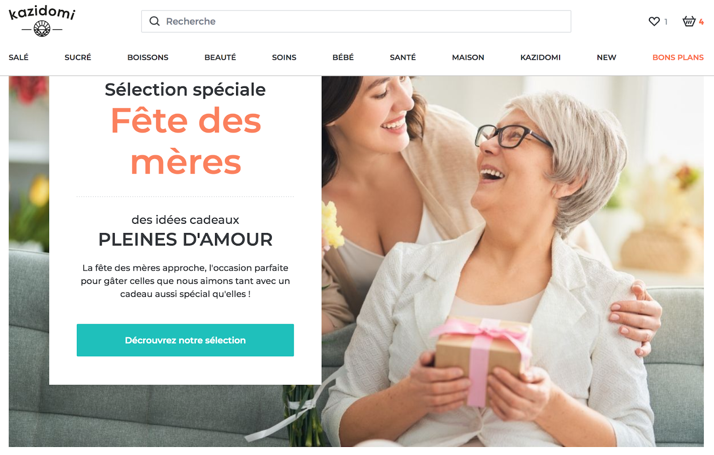Image resolution: width=714 pixels, height=455 pixels.
Task: Focus the Recherche search field
Action: (x=356, y=21)
